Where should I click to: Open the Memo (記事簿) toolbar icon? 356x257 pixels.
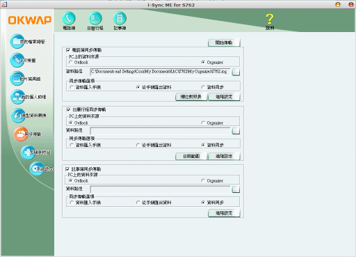click(120, 21)
